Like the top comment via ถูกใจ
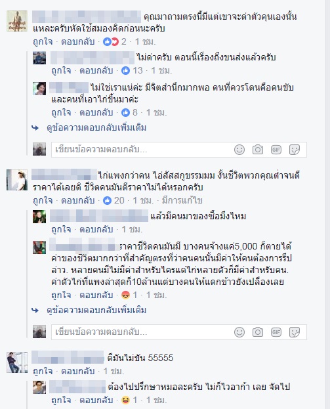330x409 pixels. click(43, 41)
